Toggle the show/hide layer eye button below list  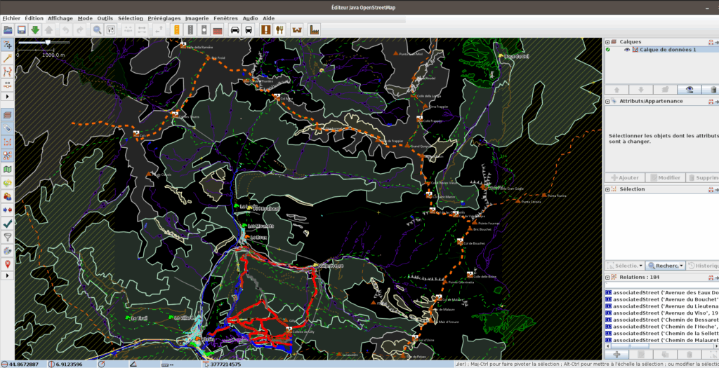pos(689,90)
